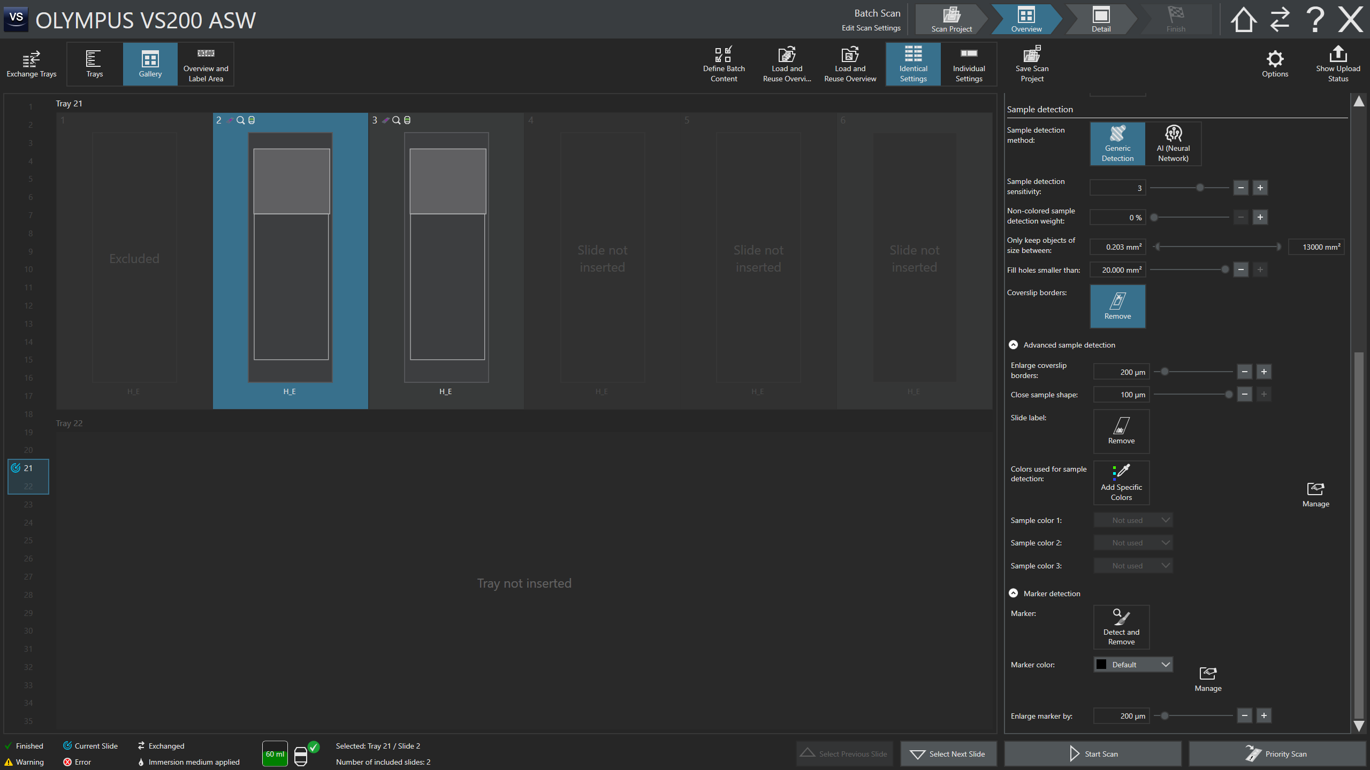Switch to the Trays view
Screen dimensions: 1370x770
(94, 64)
